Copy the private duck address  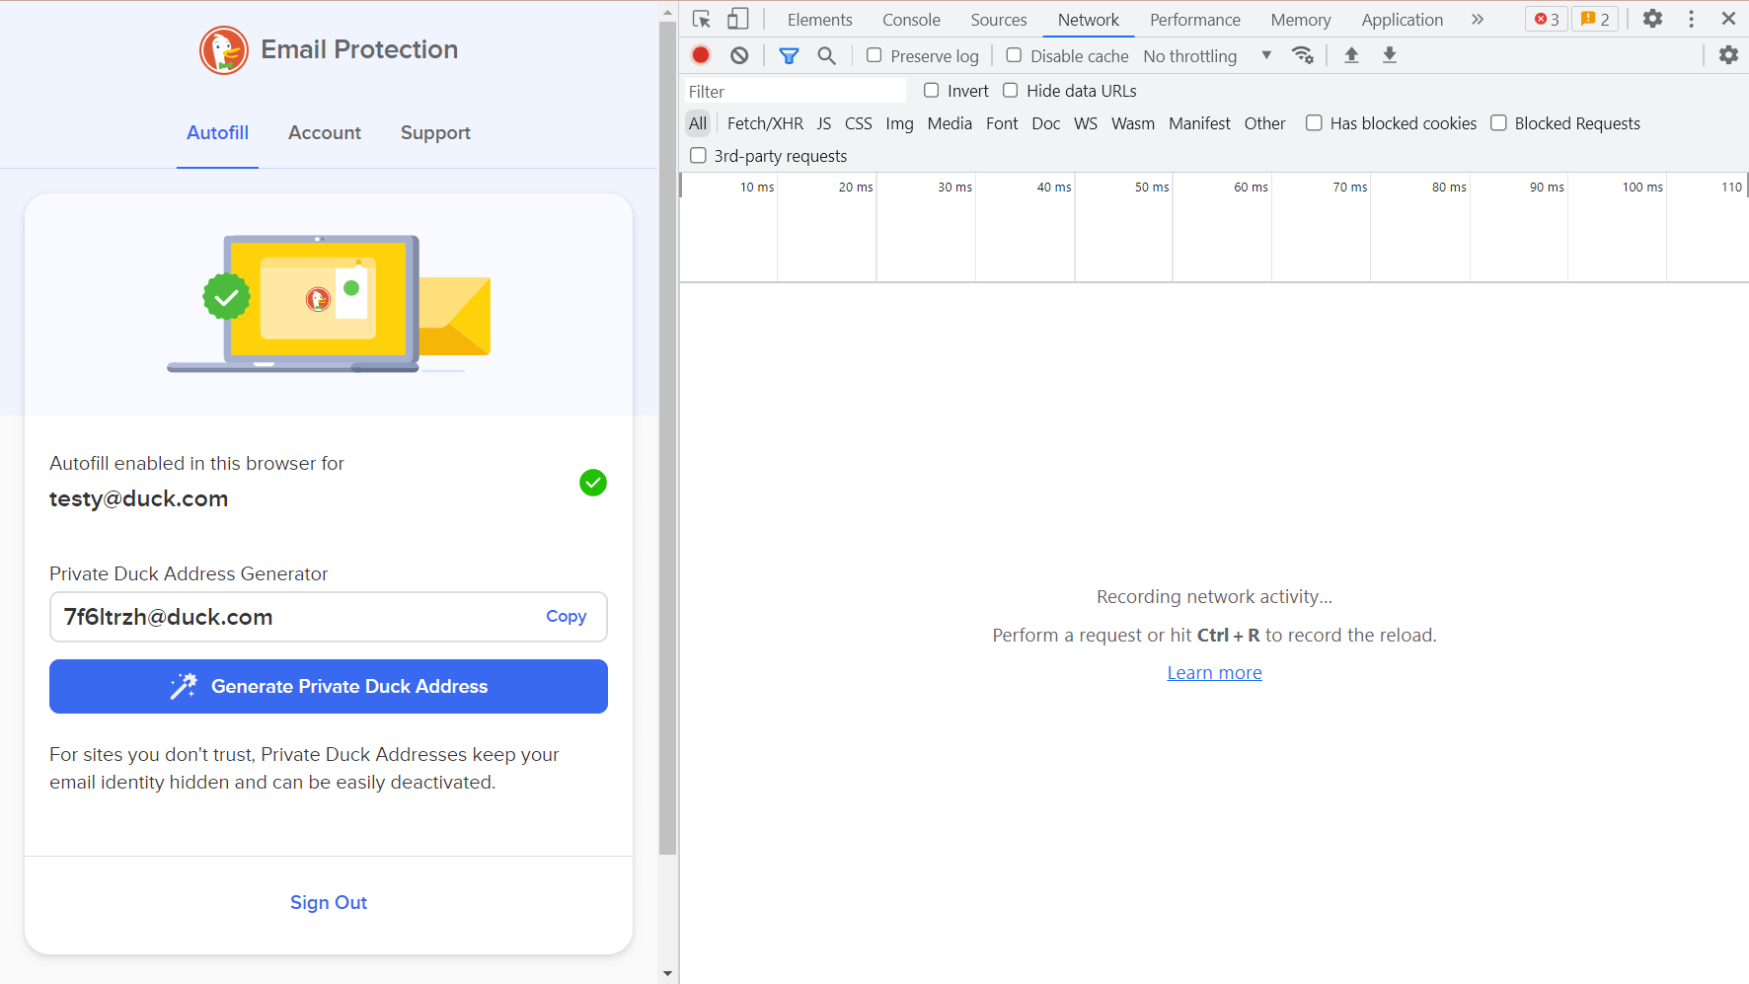point(566,616)
